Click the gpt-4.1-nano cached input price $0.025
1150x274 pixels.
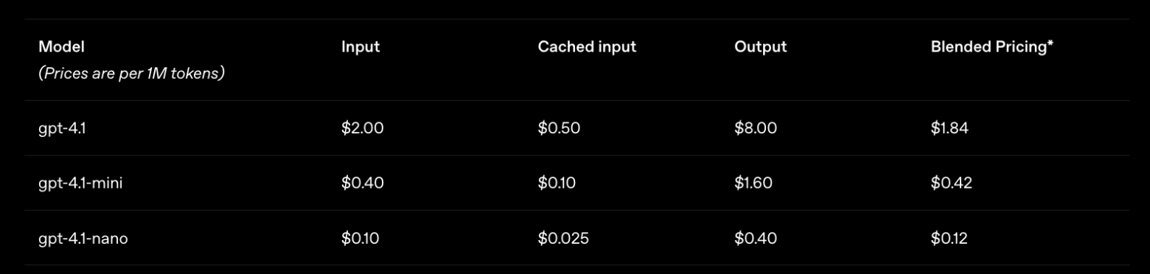(563, 238)
